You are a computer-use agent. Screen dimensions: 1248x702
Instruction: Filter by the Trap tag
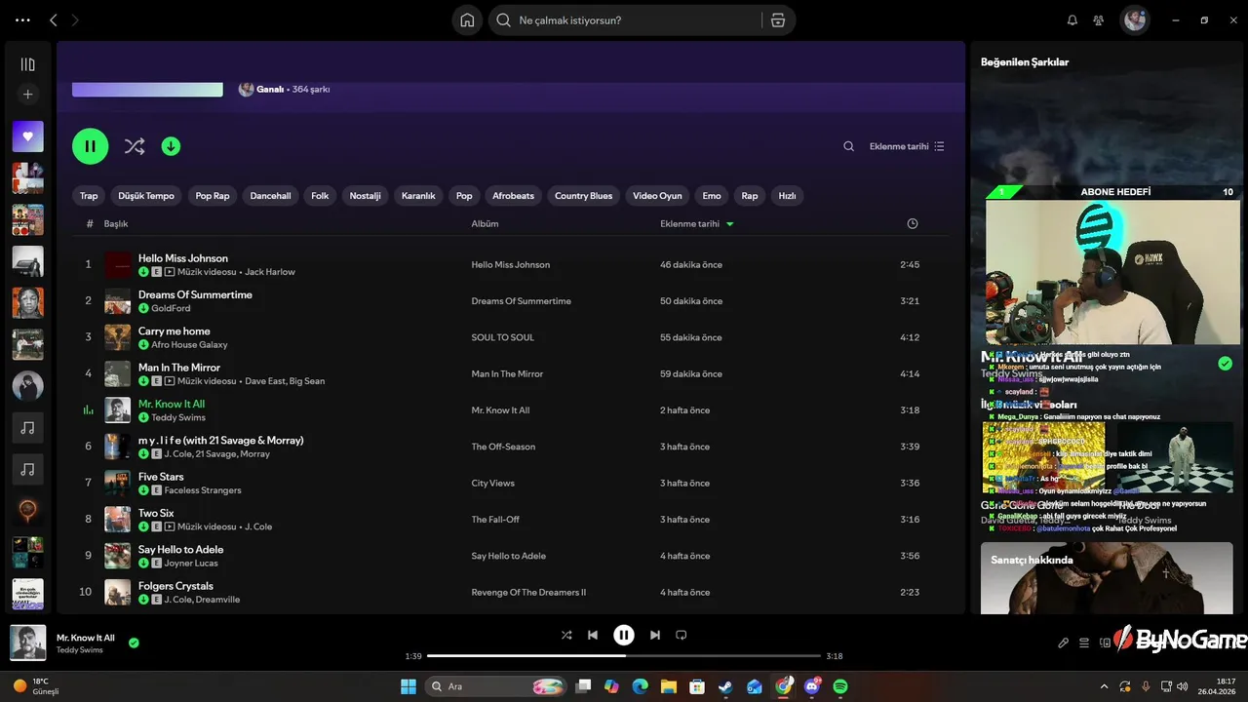[89, 196]
